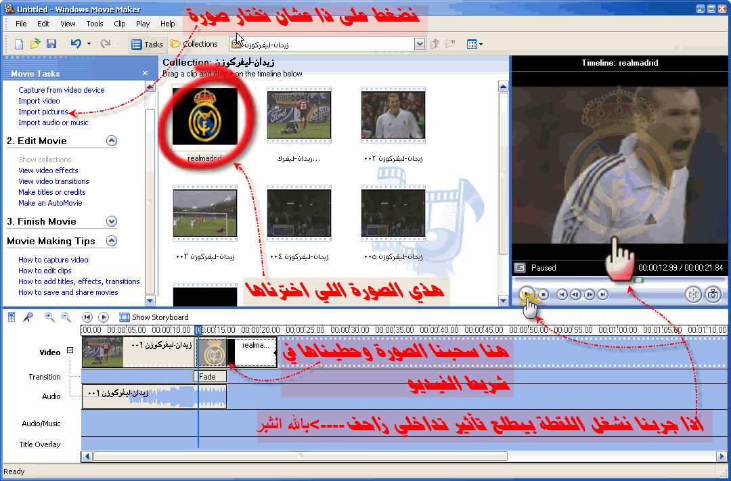Viewport: 731px width, 481px height.
Task: Create a new collection folder
Action: 450,44
